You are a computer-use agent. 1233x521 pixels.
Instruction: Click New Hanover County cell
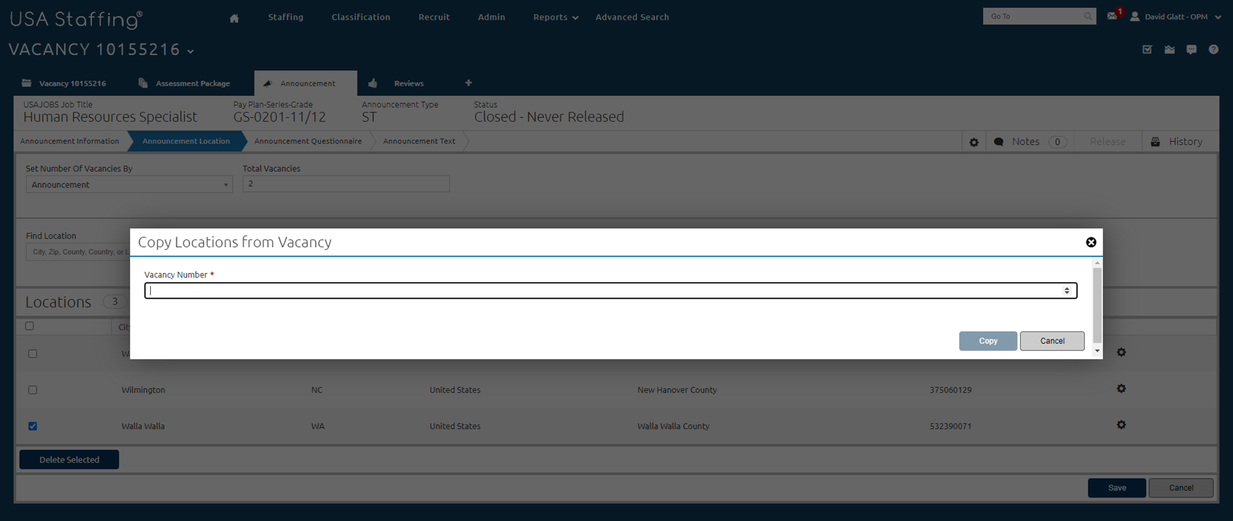[677, 390]
